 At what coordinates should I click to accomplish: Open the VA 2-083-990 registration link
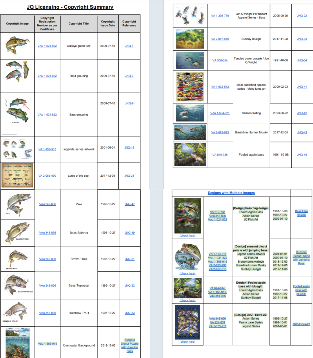coord(47,176)
